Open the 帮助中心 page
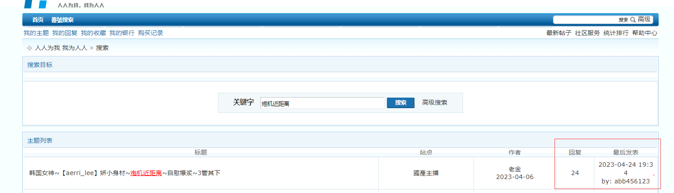The width and height of the screenshot is (674, 193). 644,33
